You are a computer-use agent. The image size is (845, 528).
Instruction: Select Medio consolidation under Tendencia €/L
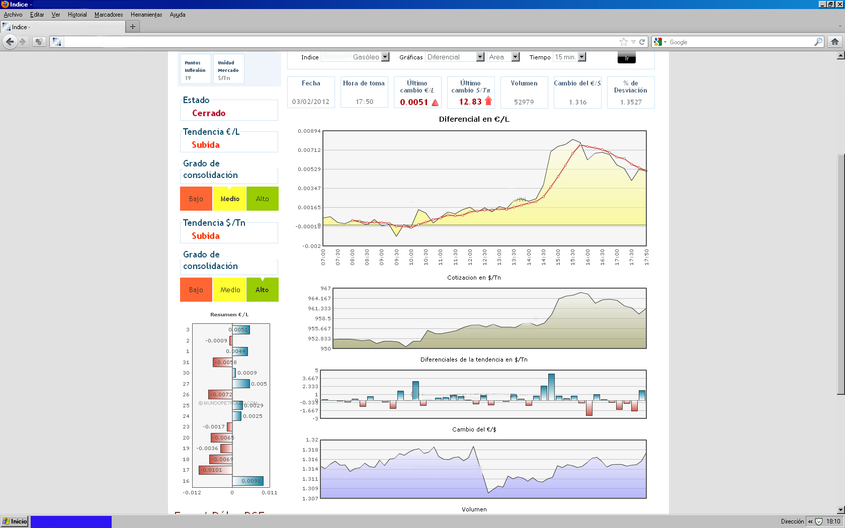pyautogui.click(x=229, y=199)
